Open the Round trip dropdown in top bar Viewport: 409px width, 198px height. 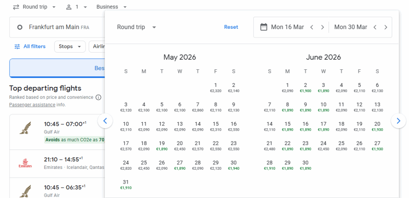pos(34,7)
